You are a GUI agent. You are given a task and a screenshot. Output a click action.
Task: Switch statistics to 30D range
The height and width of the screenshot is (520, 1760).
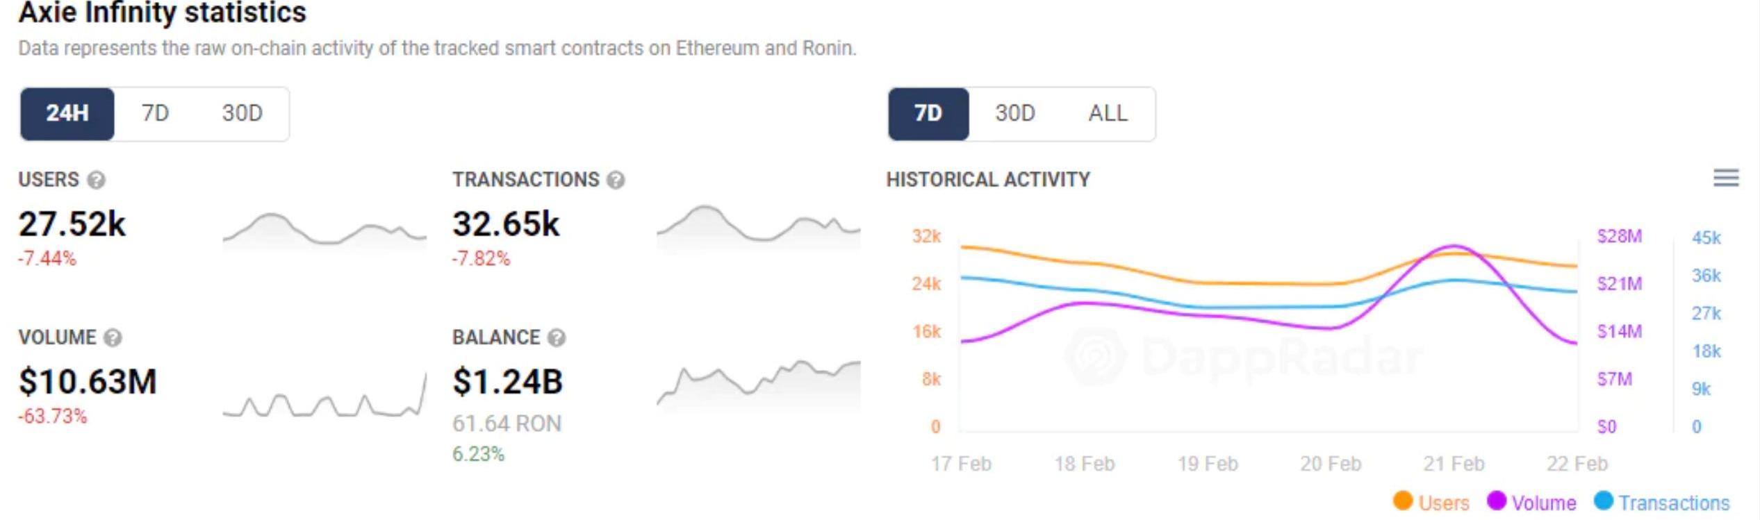coord(242,113)
